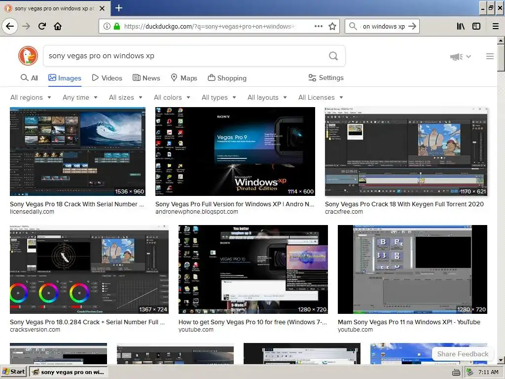505x379 pixels.
Task: Go to the browser Home page
Action: coord(58,26)
